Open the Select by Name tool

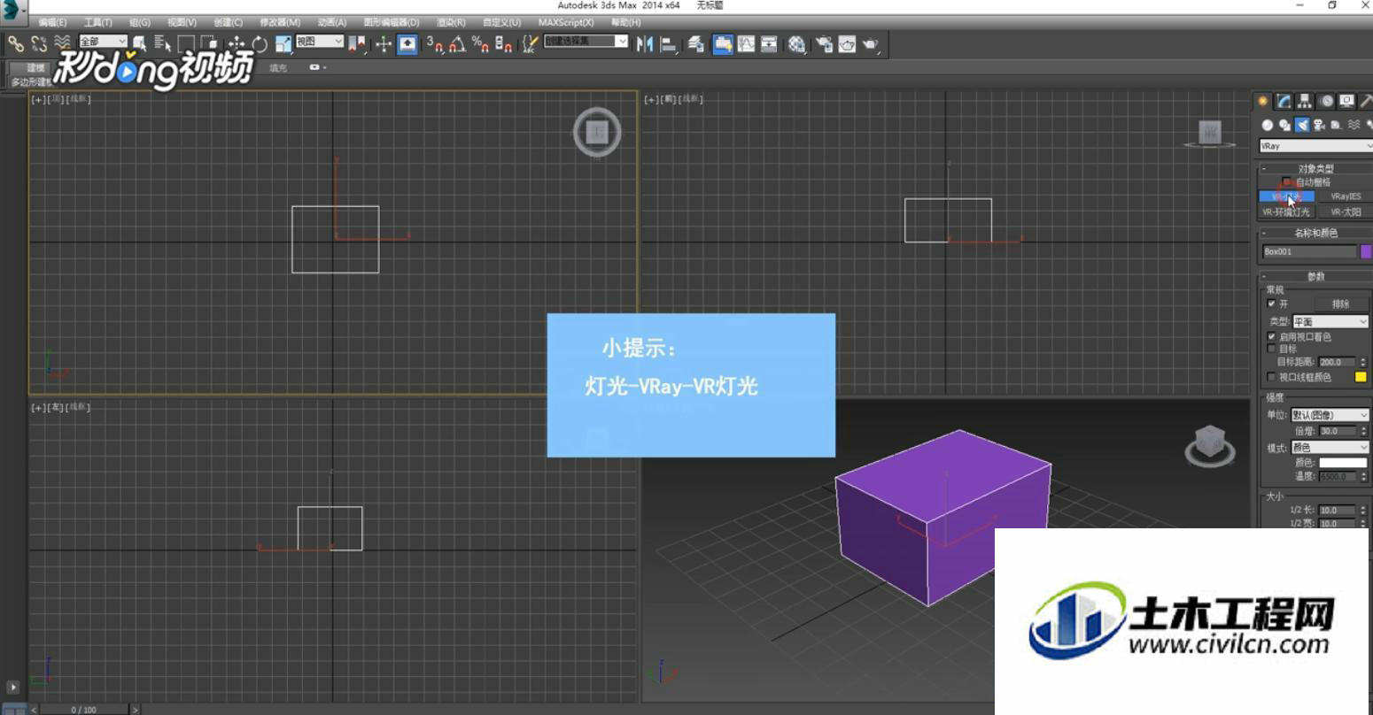[162, 44]
